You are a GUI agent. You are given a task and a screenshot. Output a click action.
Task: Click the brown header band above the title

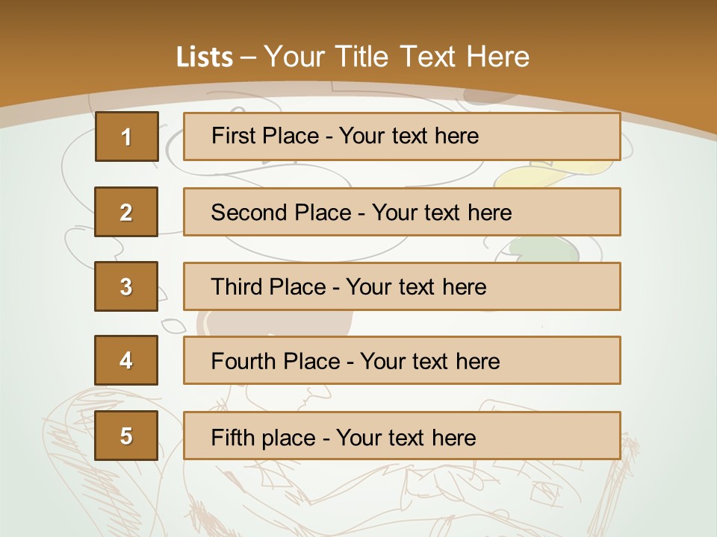(x=358, y=18)
